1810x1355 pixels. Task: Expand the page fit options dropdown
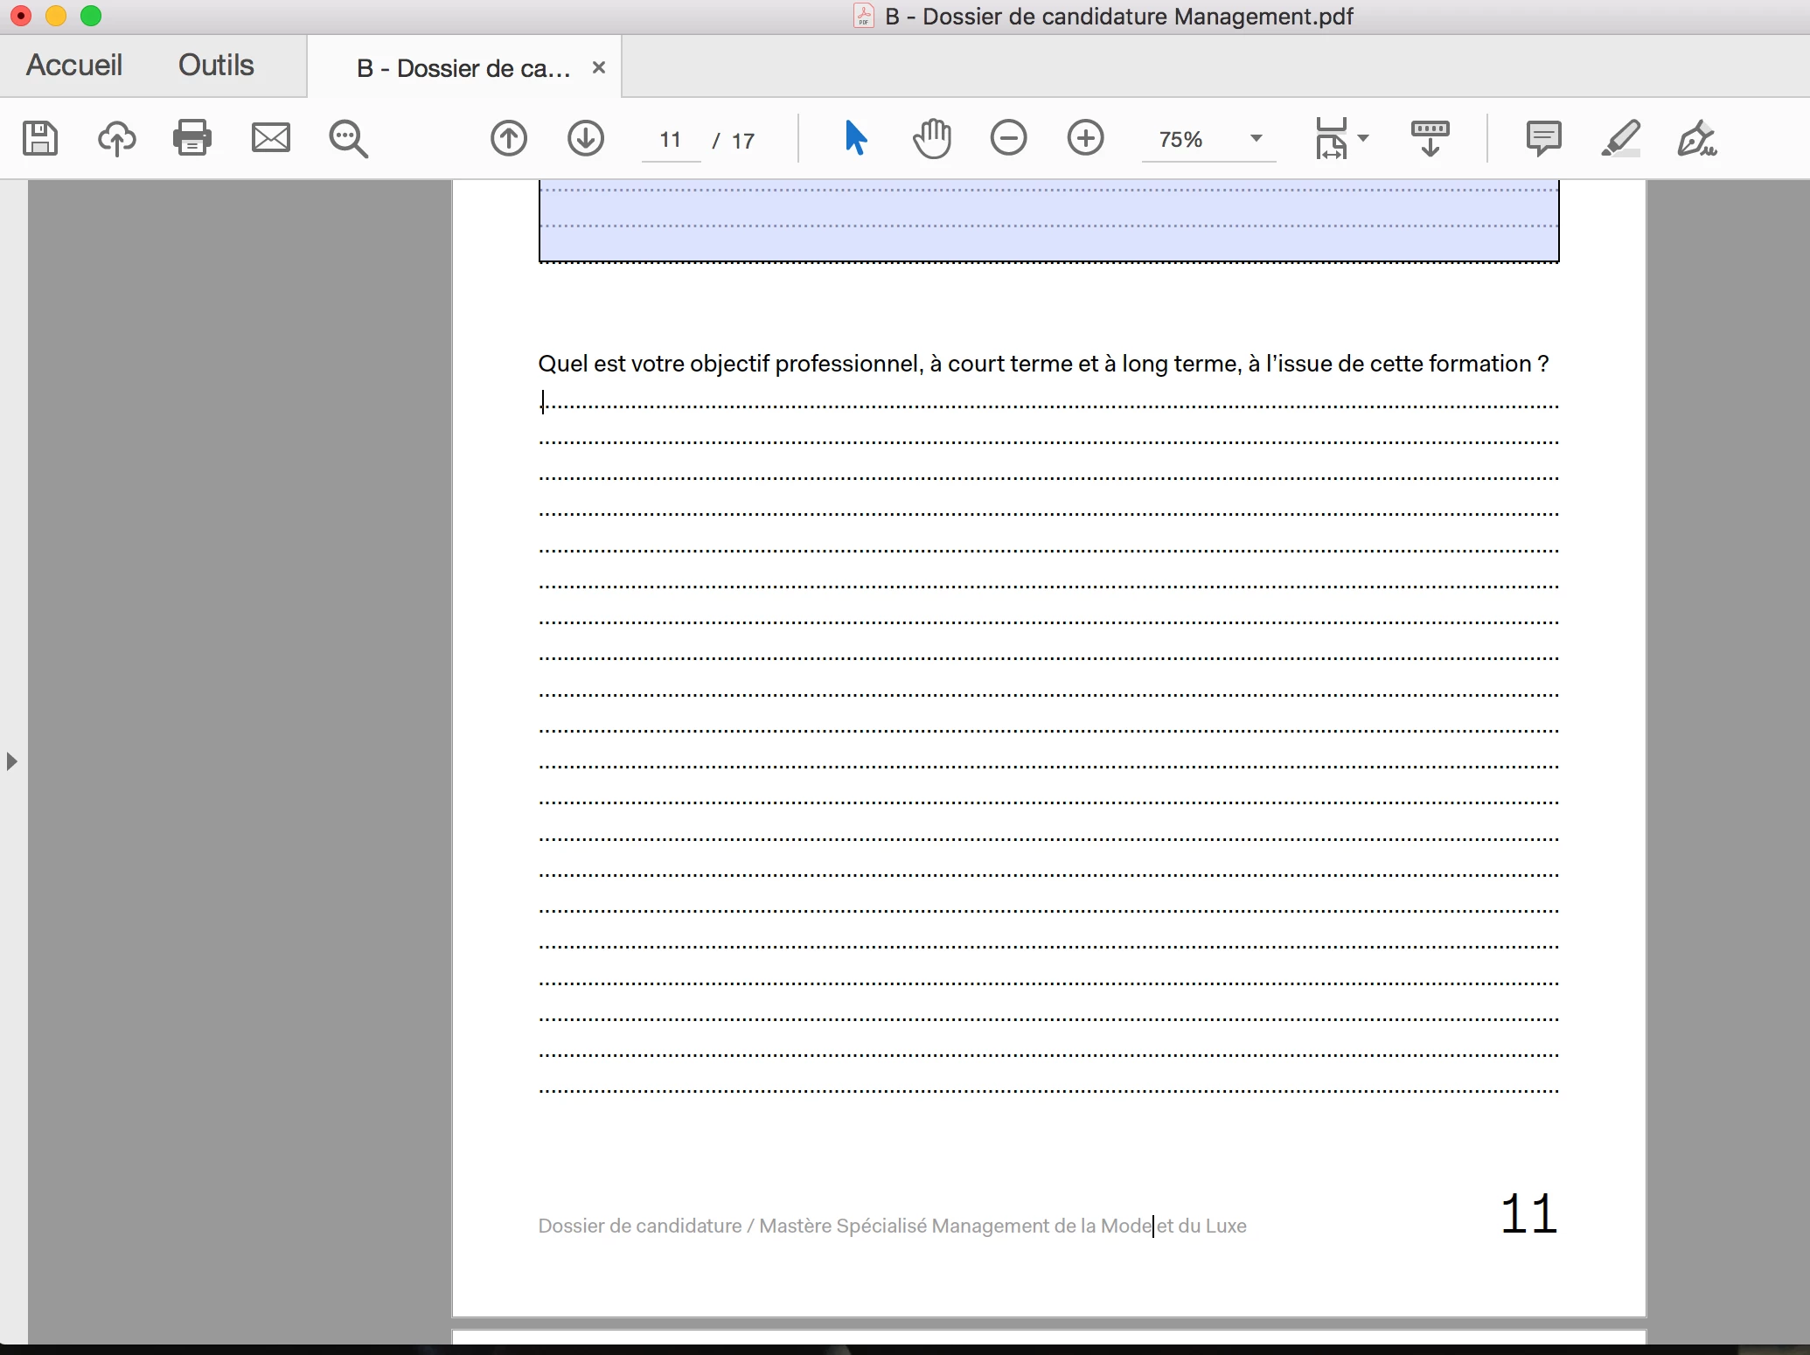point(1363,138)
